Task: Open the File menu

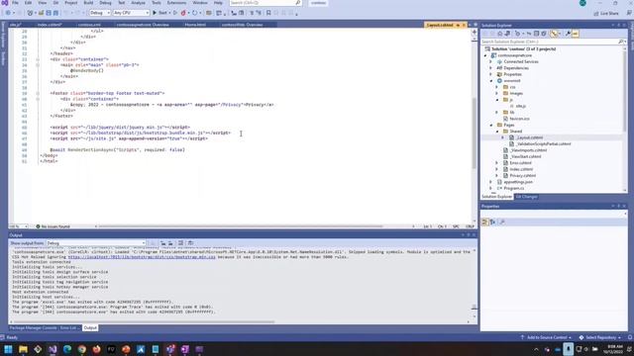Action: pyautogui.click(x=15, y=3)
